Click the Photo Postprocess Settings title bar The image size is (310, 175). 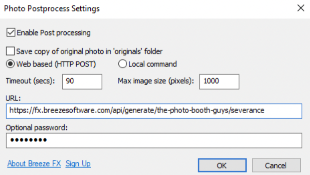point(120,8)
